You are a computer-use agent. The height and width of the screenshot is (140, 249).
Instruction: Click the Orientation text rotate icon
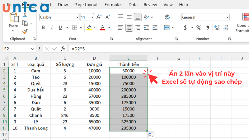click(146, 17)
